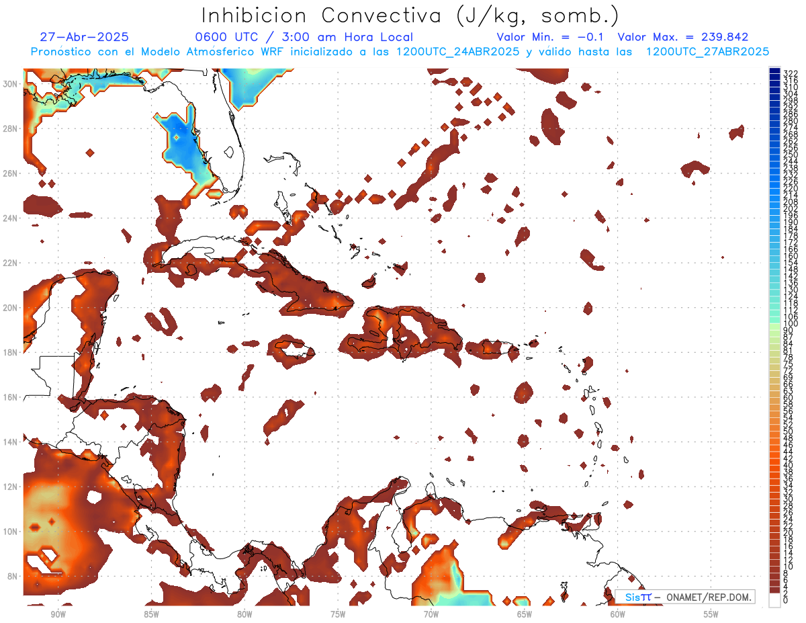Select the date label "27-Abr-2025"
Screen dimensions: 806x623
click(x=85, y=38)
